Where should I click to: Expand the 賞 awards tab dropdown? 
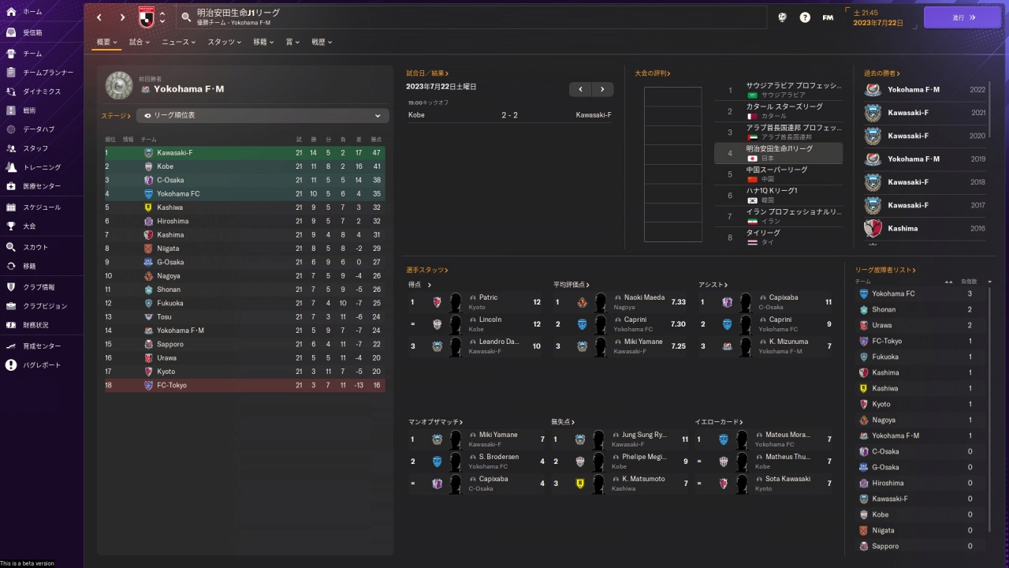292,42
